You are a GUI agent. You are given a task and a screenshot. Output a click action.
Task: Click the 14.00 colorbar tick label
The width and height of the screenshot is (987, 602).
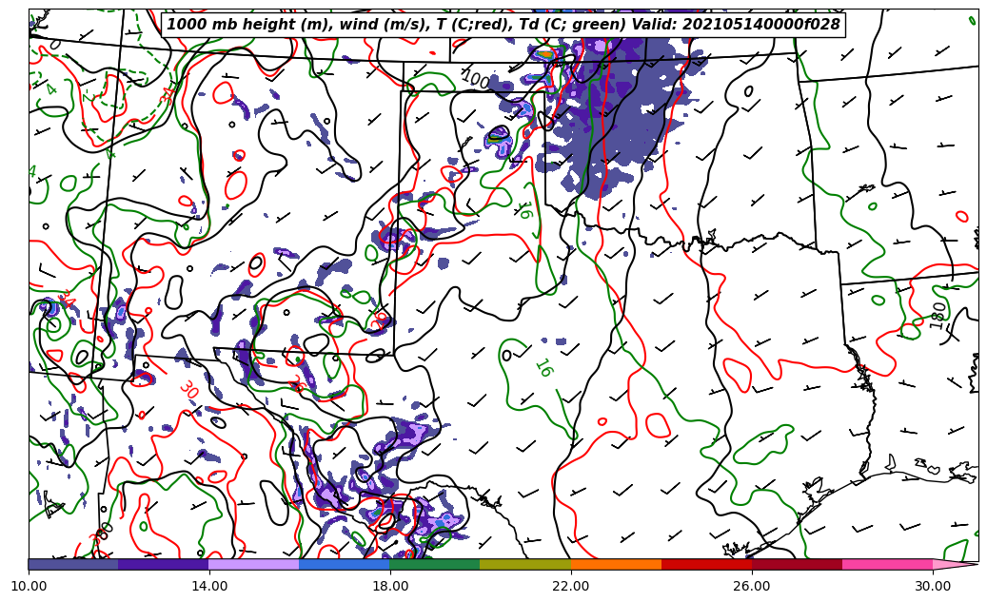pos(209,586)
